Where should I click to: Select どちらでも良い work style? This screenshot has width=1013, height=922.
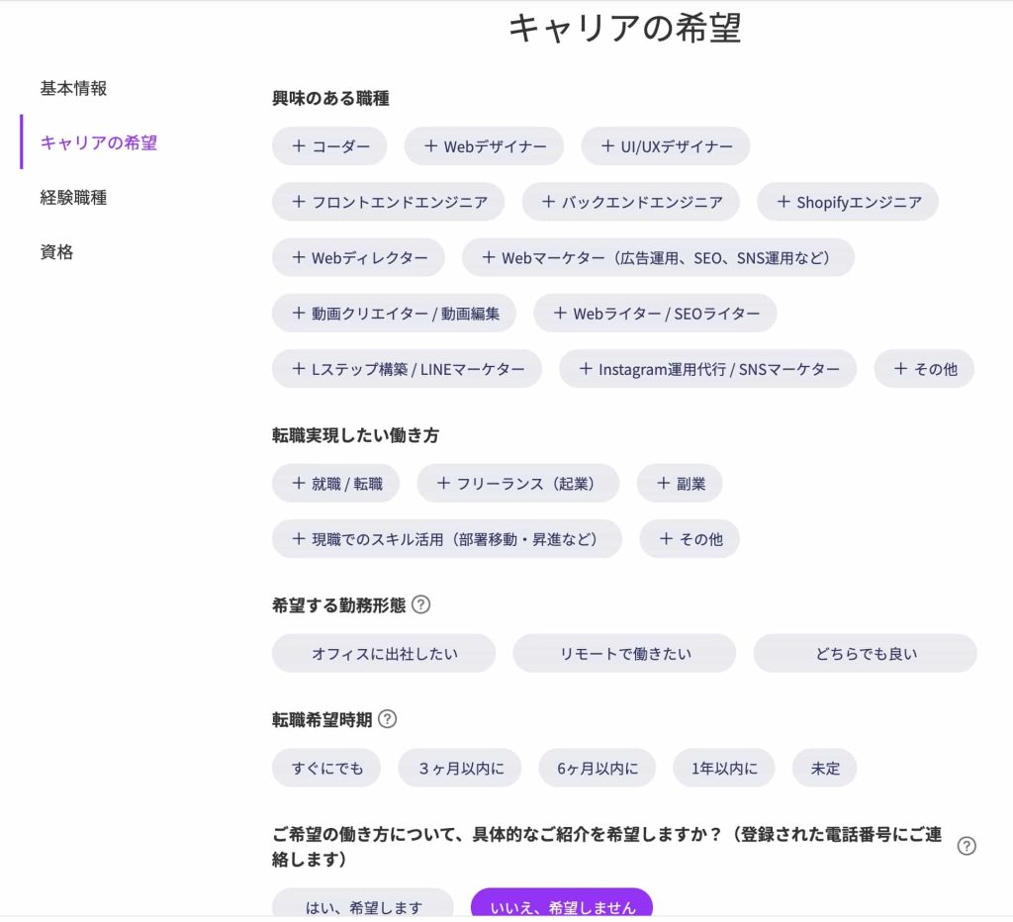[x=864, y=653]
